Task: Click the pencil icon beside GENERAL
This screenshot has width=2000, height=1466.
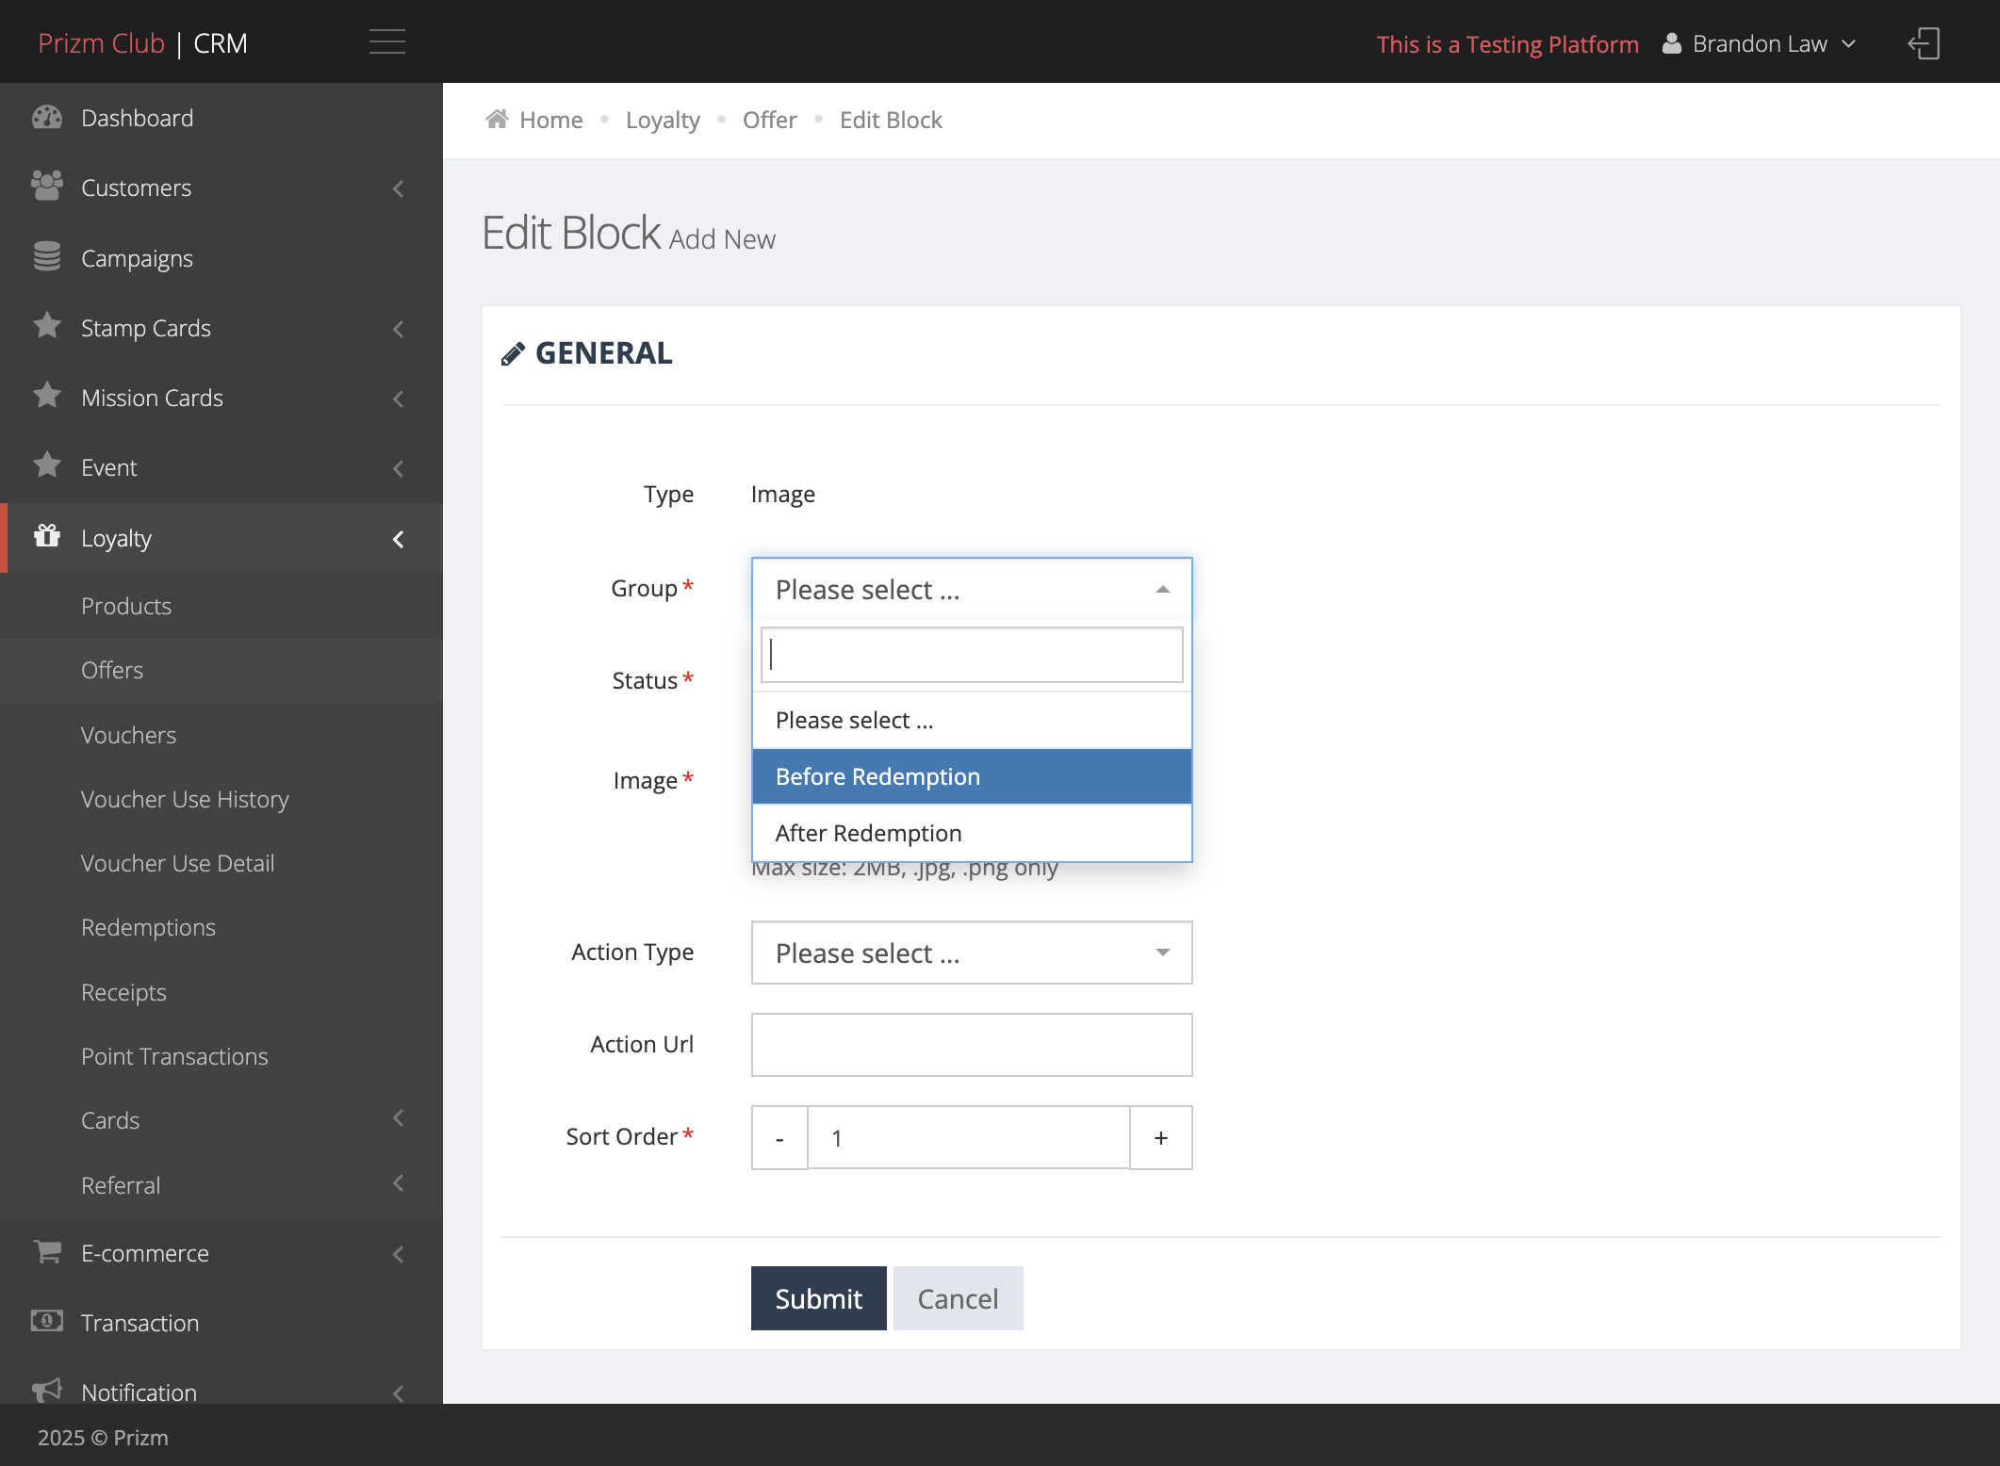Action: point(513,354)
